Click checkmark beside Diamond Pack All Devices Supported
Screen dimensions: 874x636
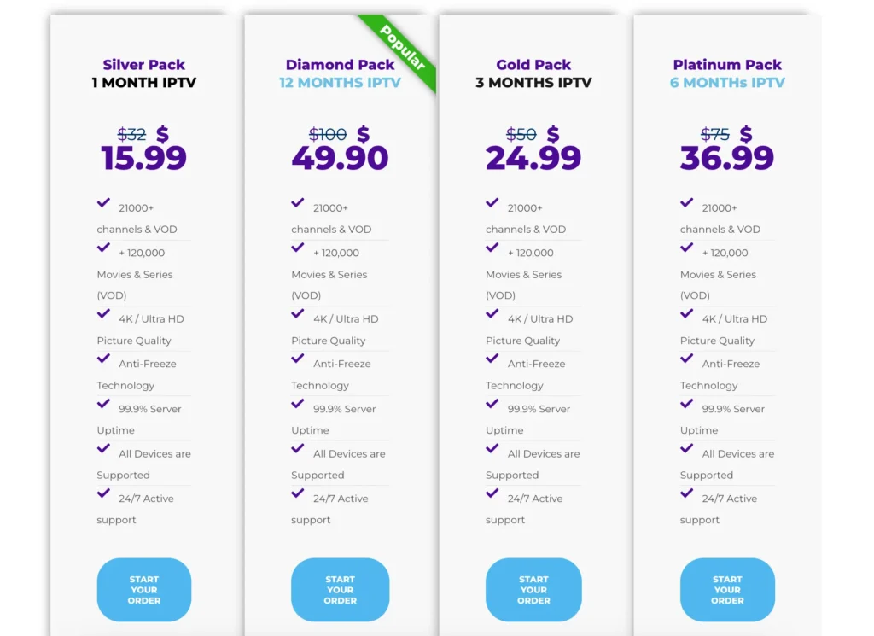pos(298,448)
